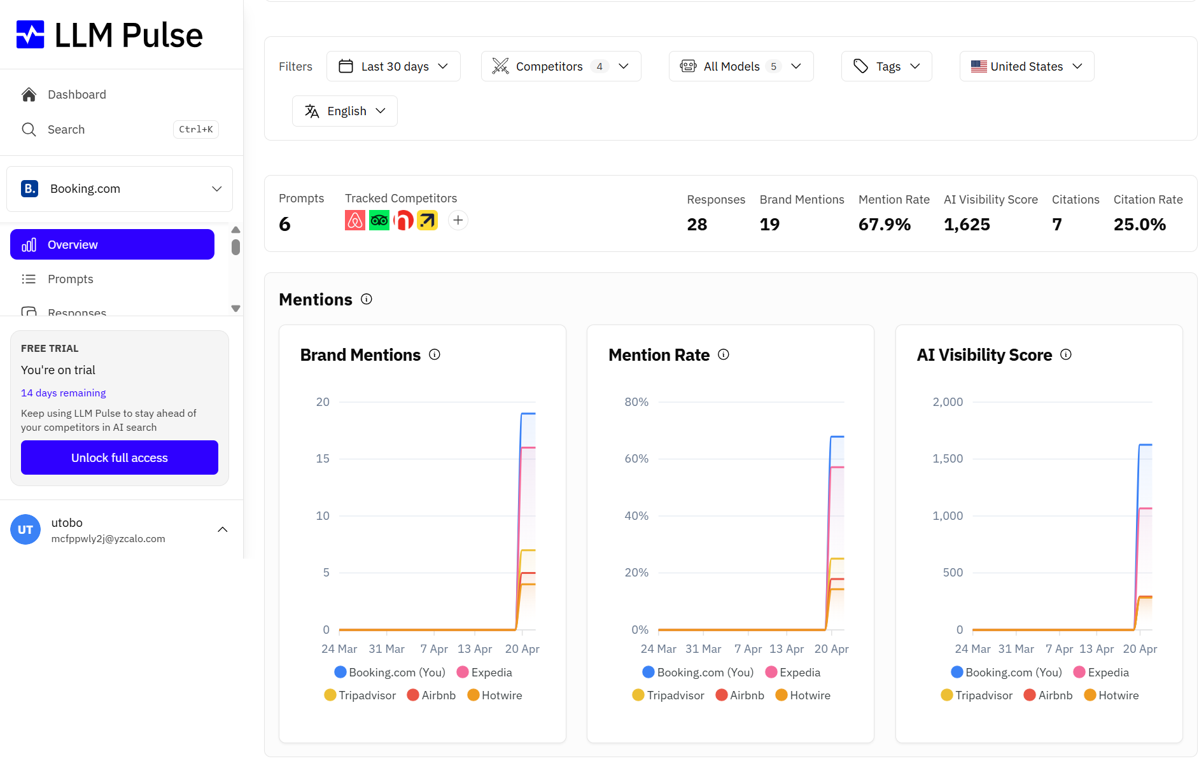Screen dimensions: 1199x761
Task: Expand the All Models filter dropdown
Action: pyautogui.click(x=741, y=66)
